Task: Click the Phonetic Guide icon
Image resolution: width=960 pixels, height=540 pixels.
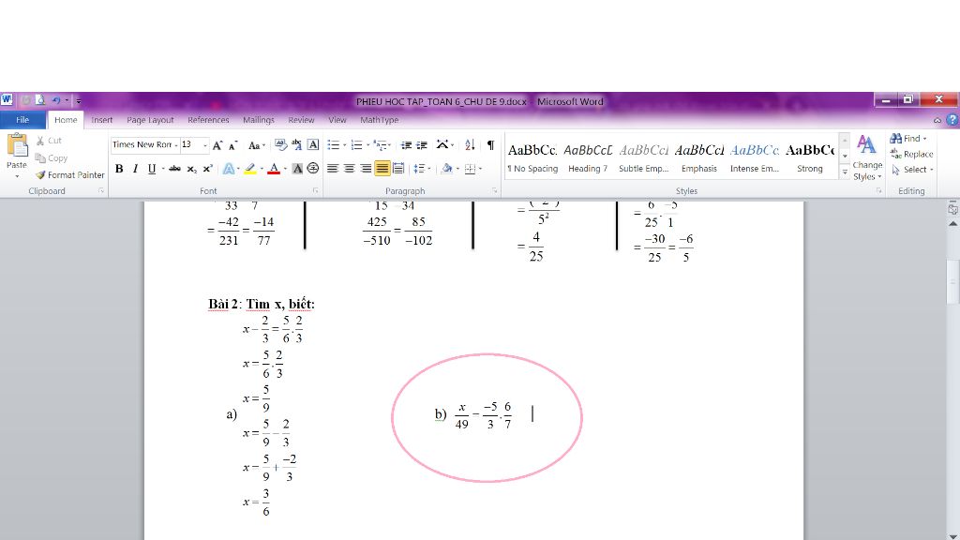Action: [x=296, y=145]
